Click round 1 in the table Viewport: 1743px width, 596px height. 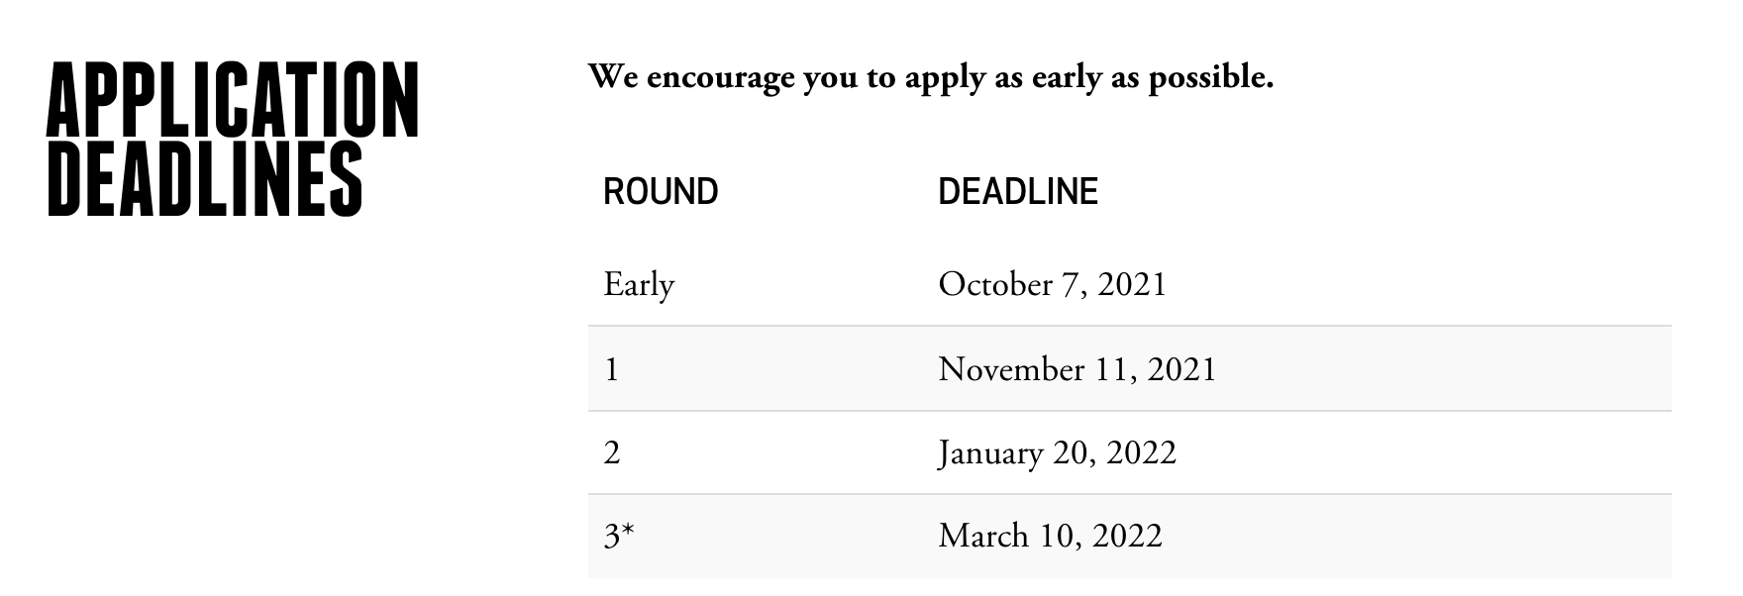[x=612, y=369]
